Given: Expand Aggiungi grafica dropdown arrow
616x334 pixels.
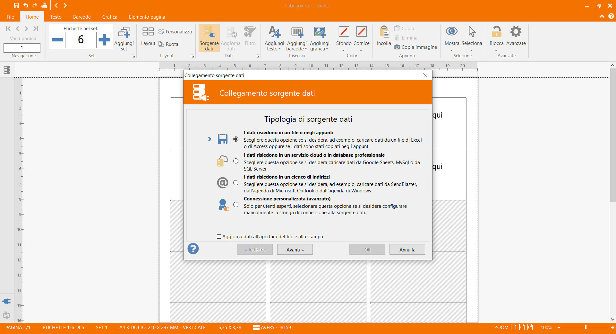Looking at the screenshot, I should click(x=327, y=49).
